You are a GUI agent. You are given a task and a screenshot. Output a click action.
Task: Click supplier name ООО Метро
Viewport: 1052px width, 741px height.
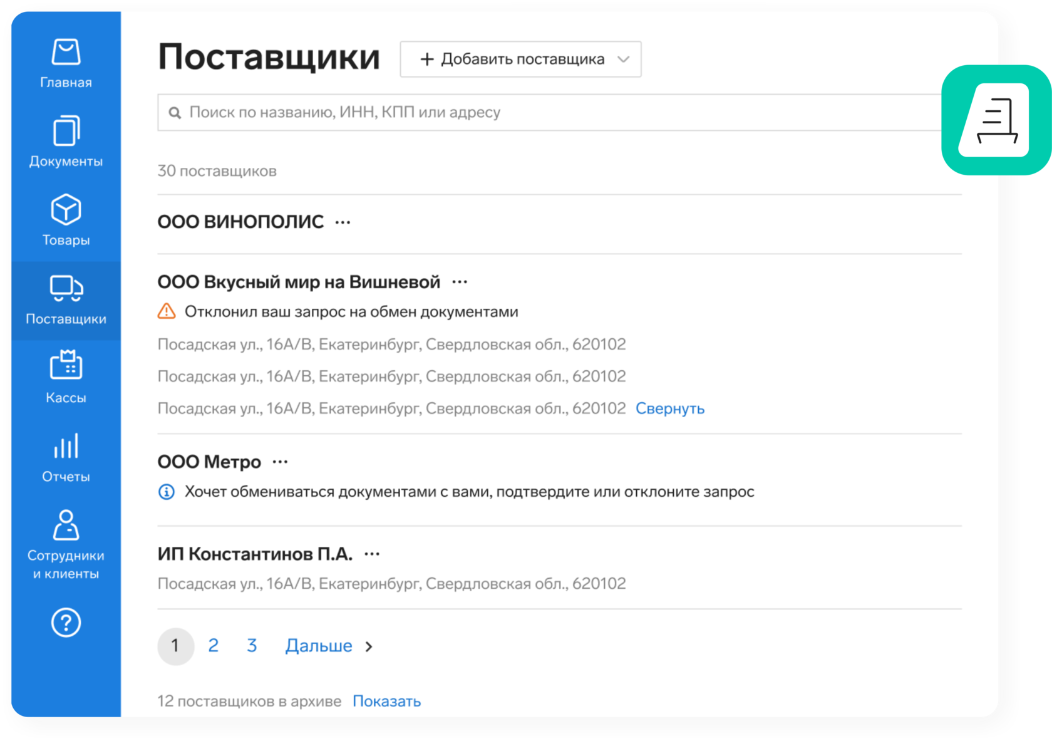pyautogui.click(x=209, y=462)
